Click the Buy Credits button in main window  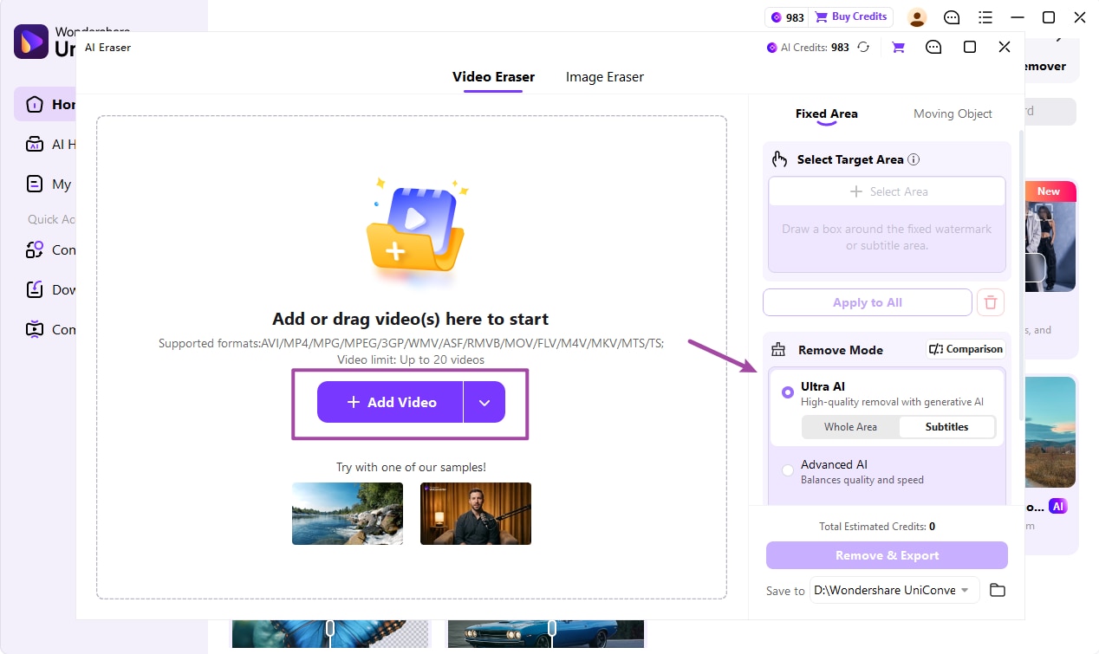tap(851, 16)
